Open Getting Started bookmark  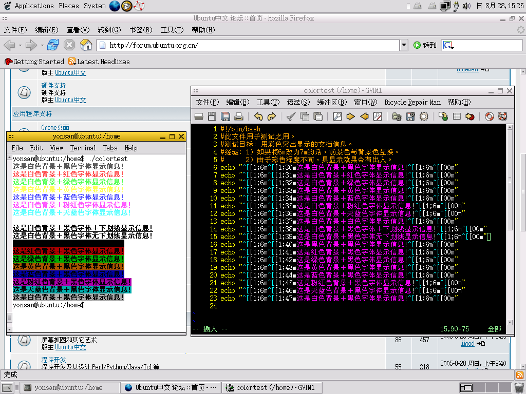coord(34,62)
